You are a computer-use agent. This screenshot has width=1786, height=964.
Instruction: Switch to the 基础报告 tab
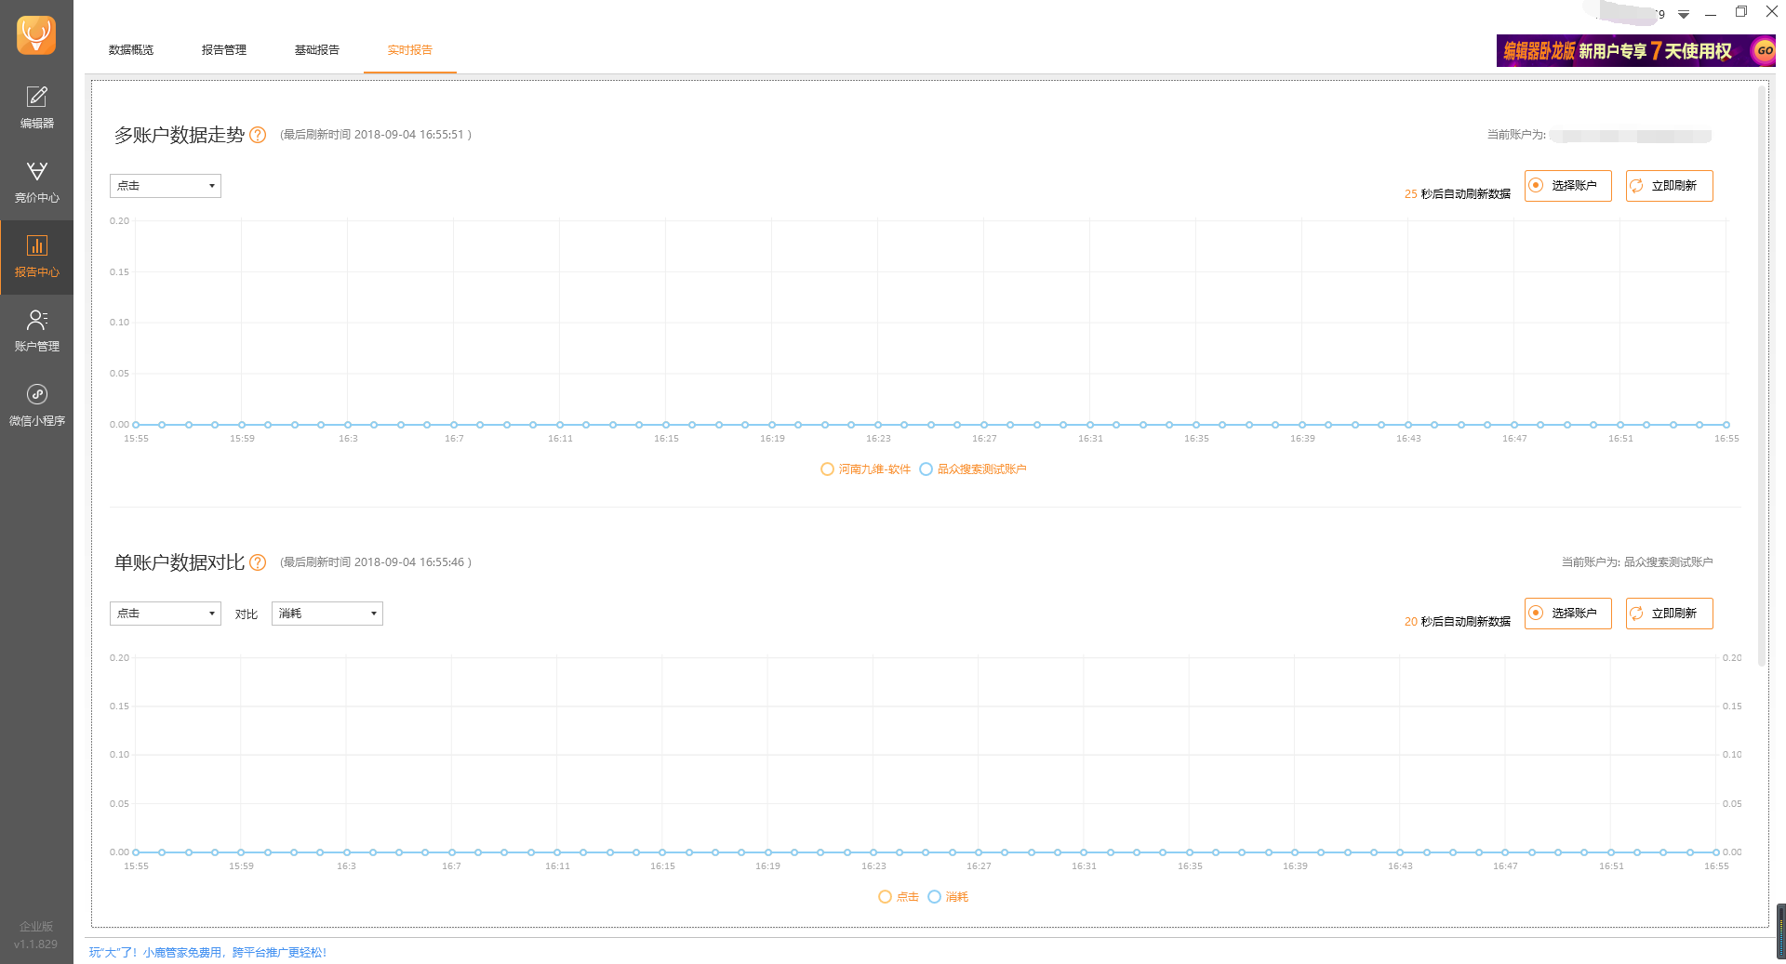click(x=317, y=50)
